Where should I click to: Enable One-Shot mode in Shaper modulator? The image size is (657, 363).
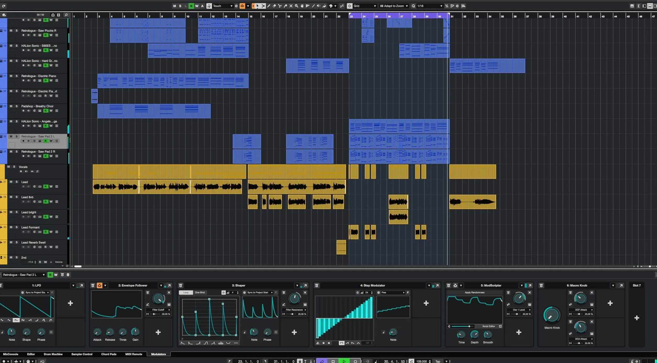tap(200, 292)
